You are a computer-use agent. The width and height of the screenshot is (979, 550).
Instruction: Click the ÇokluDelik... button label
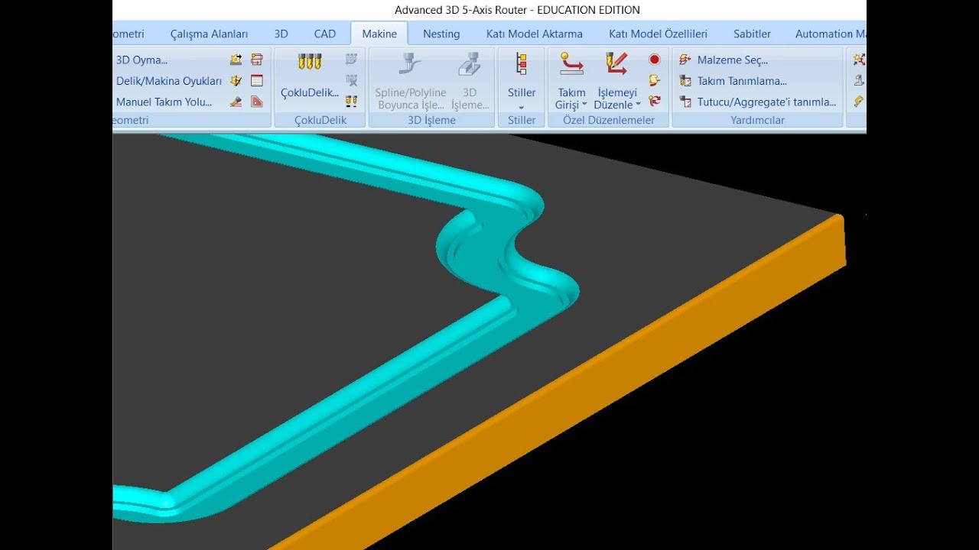(310, 92)
